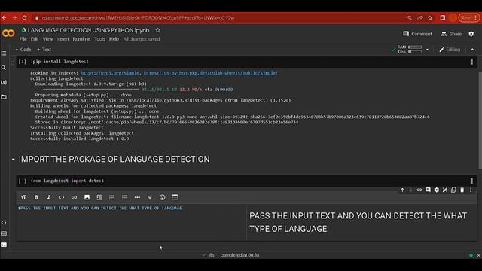Insert a link via markdown toolbar
The height and width of the screenshot is (271, 482).
tap(74, 197)
